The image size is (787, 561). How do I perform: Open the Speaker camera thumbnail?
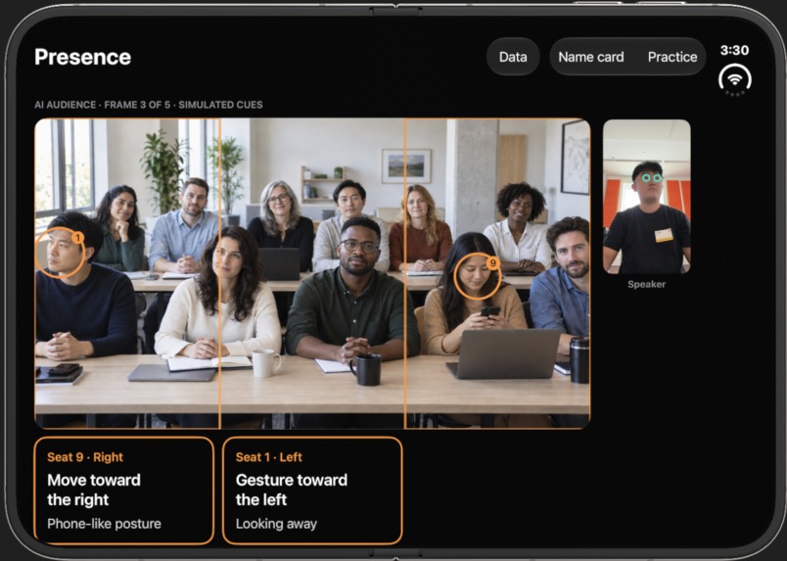(646, 197)
